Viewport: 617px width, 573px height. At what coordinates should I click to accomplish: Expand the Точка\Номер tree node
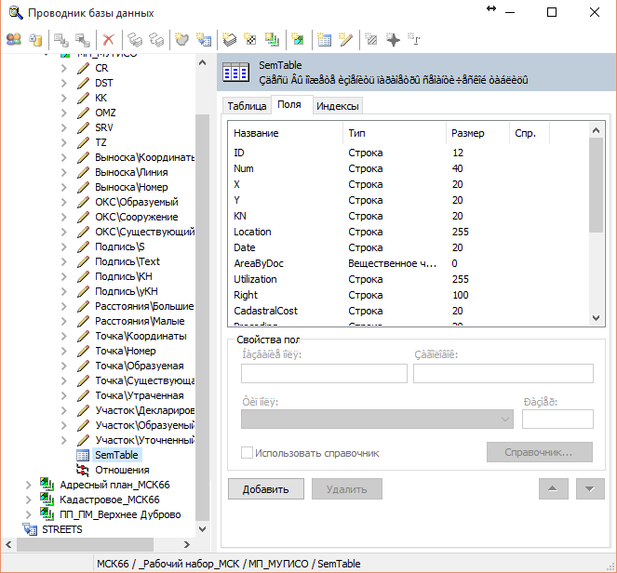point(63,351)
